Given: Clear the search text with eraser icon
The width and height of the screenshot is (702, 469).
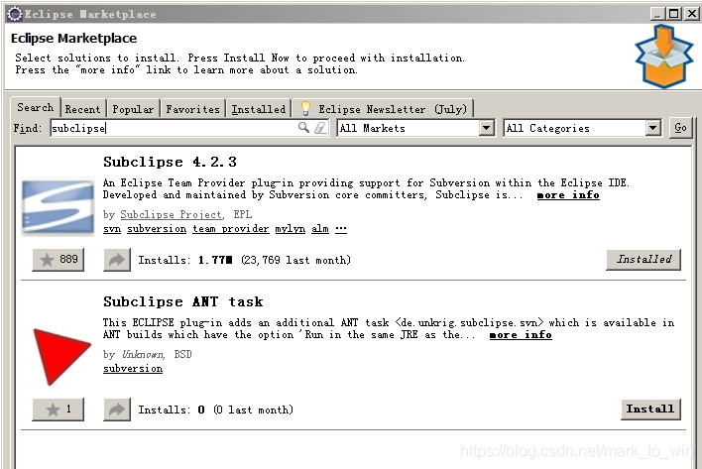Looking at the screenshot, I should 320,128.
